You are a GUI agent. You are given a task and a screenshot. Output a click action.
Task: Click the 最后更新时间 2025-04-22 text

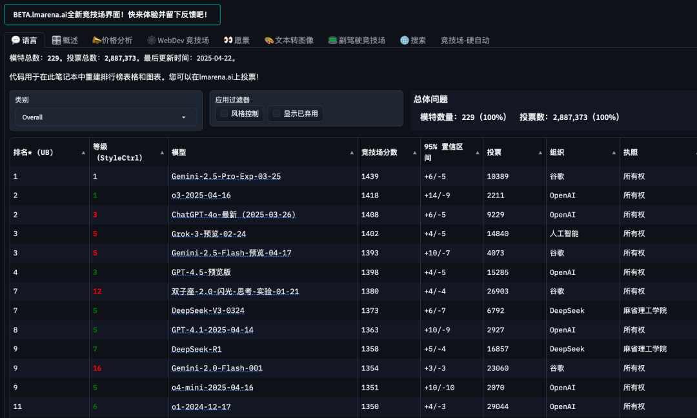(190, 58)
